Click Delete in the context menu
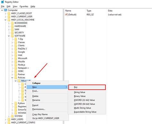Viewport: 152px width, 124px height. click(35, 96)
